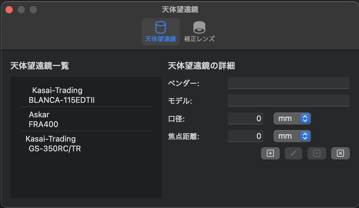This screenshot has width=359, height=208.
Task: Click the X clear fields button
Action: [x=340, y=153]
